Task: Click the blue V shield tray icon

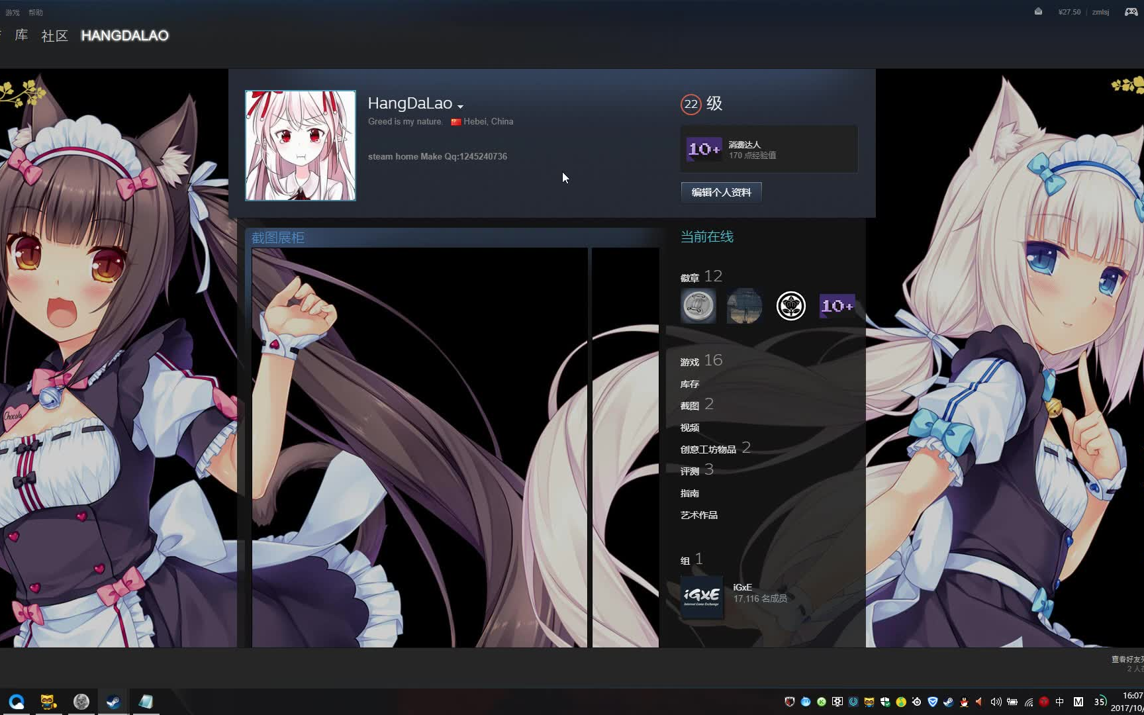Action: pyautogui.click(x=932, y=702)
